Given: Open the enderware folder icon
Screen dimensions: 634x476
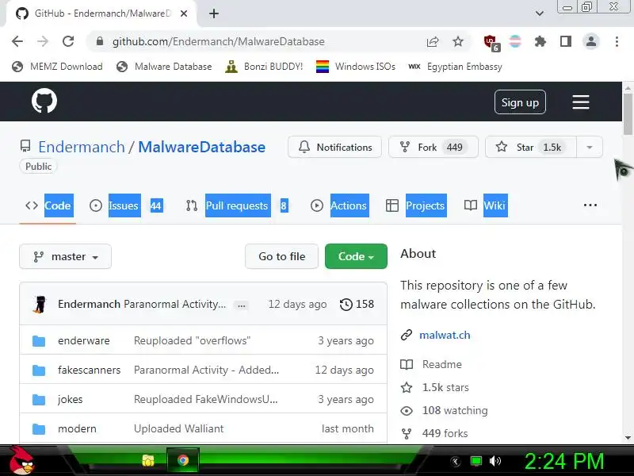Looking at the screenshot, I should pos(39,341).
